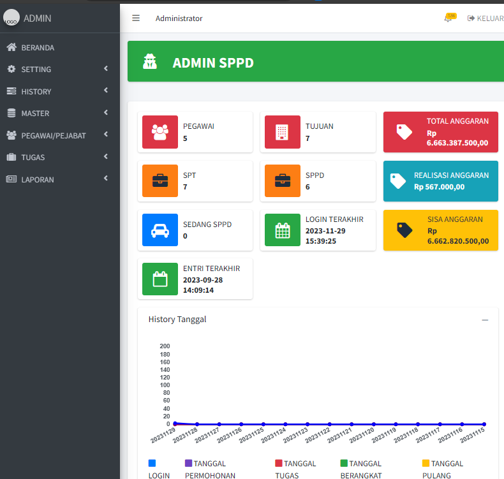Click the Total Anggaran tag icon
Viewport: 504px width, 479px height.
tap(404, 132)
